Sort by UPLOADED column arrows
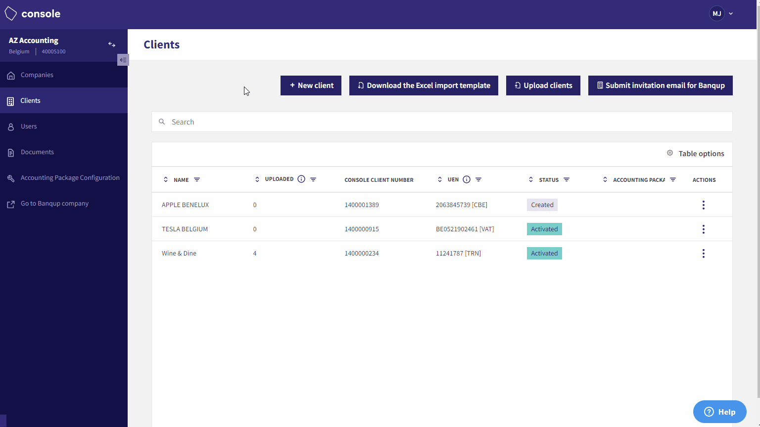The height and width of the screenshot is (427, 760). click(x=257, y=179)
